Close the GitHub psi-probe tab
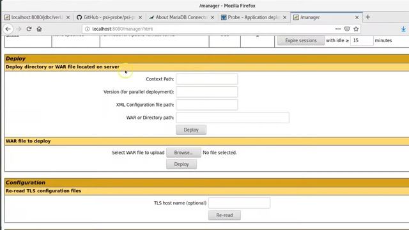Screen dimensions: 409x230 pyautogui.click(x=141, y=17)
